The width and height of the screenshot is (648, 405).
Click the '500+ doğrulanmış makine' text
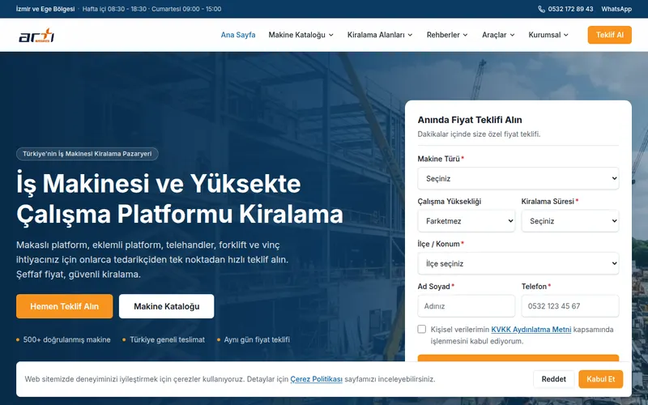click(x=66, y=339)
